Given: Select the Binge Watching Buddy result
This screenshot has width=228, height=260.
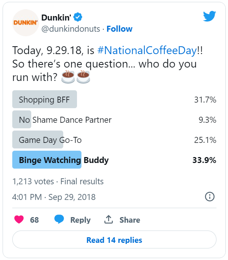Looking at the screenshot, I should [64, 160].
